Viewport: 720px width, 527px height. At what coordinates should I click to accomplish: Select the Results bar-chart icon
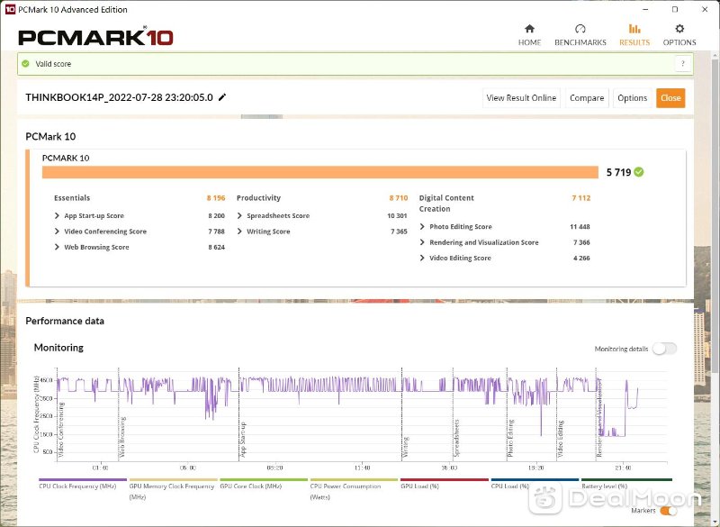[634, 29]
